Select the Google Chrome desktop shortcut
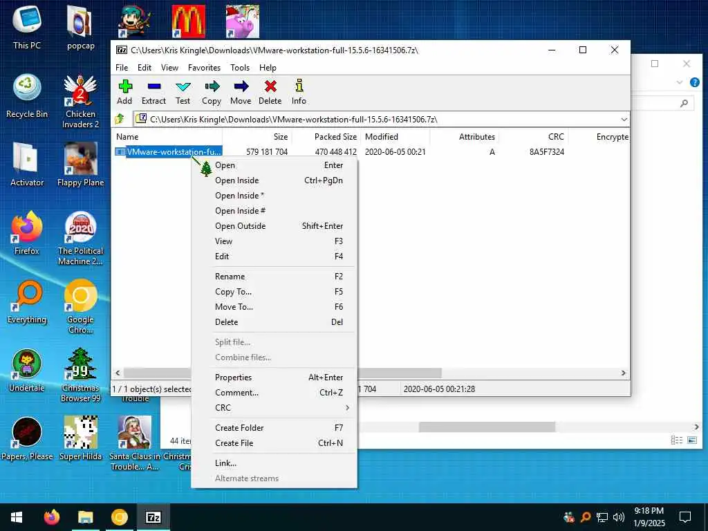The width and height of the screenshot is (708, 531). pos(80,306)
